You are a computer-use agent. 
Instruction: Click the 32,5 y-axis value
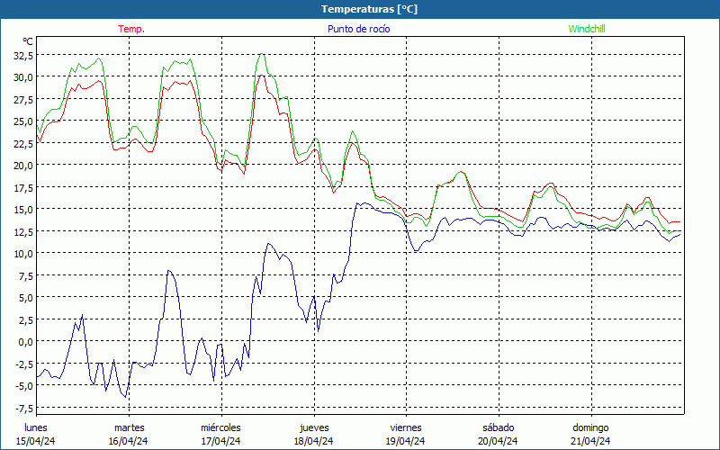click(23, 56)
